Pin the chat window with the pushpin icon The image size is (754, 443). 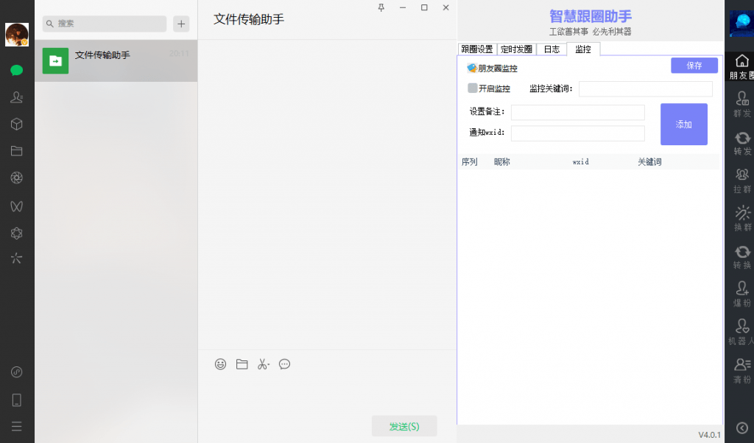click(381, 7)
